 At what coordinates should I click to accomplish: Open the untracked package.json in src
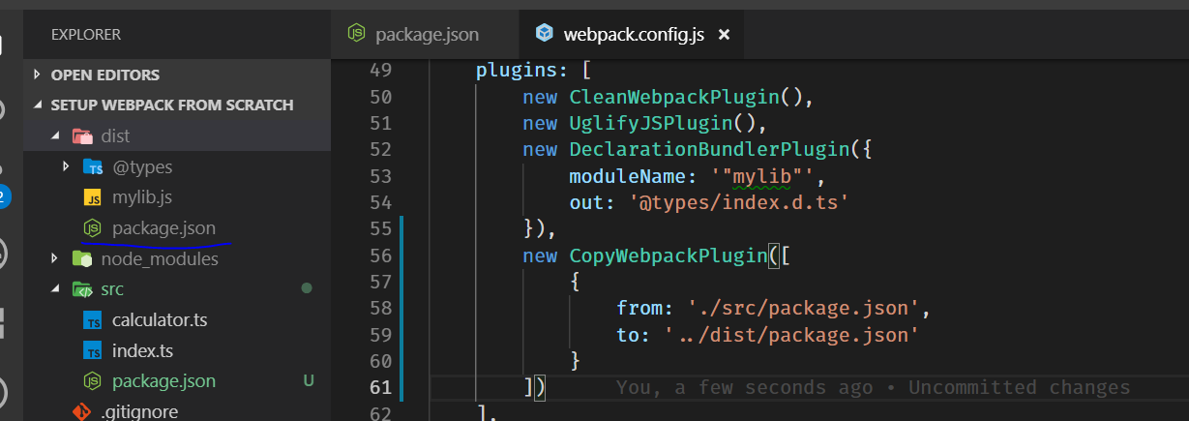tap(163, 380)
